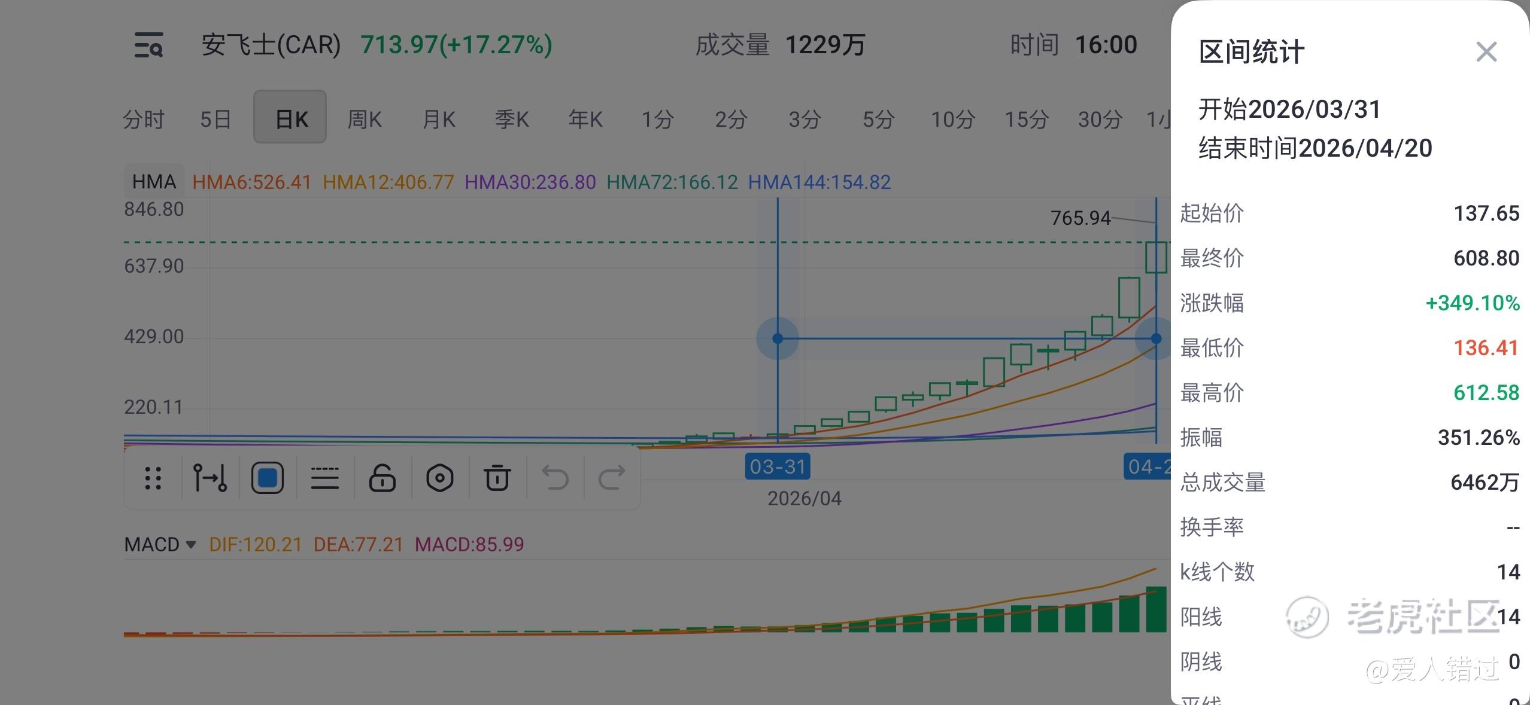1530x705 pixels.
Task: Open the blue fill color swatch
Action: pos(267,478)
